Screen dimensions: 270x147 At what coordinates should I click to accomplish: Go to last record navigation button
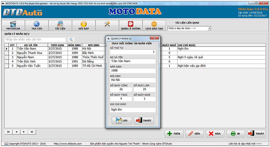click(32, 132)
